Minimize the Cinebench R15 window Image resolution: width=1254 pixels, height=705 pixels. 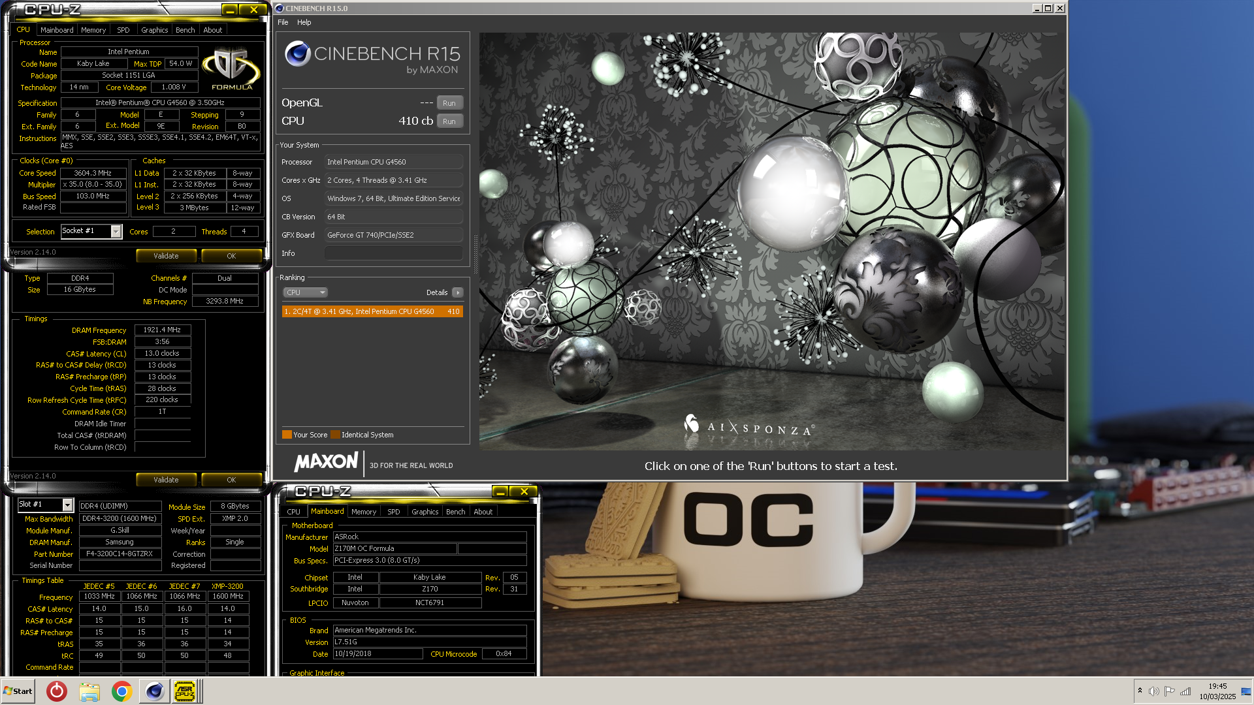[1037, 8]
